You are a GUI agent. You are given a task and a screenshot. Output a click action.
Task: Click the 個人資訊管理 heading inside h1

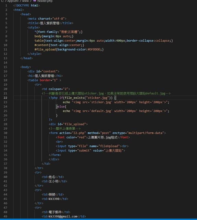44,76
